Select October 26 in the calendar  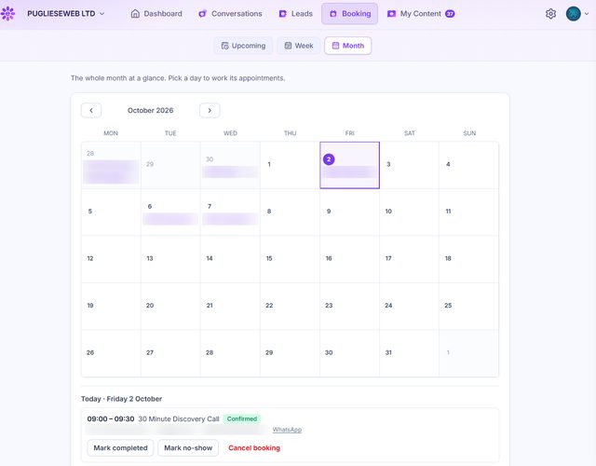coord(111,354)
